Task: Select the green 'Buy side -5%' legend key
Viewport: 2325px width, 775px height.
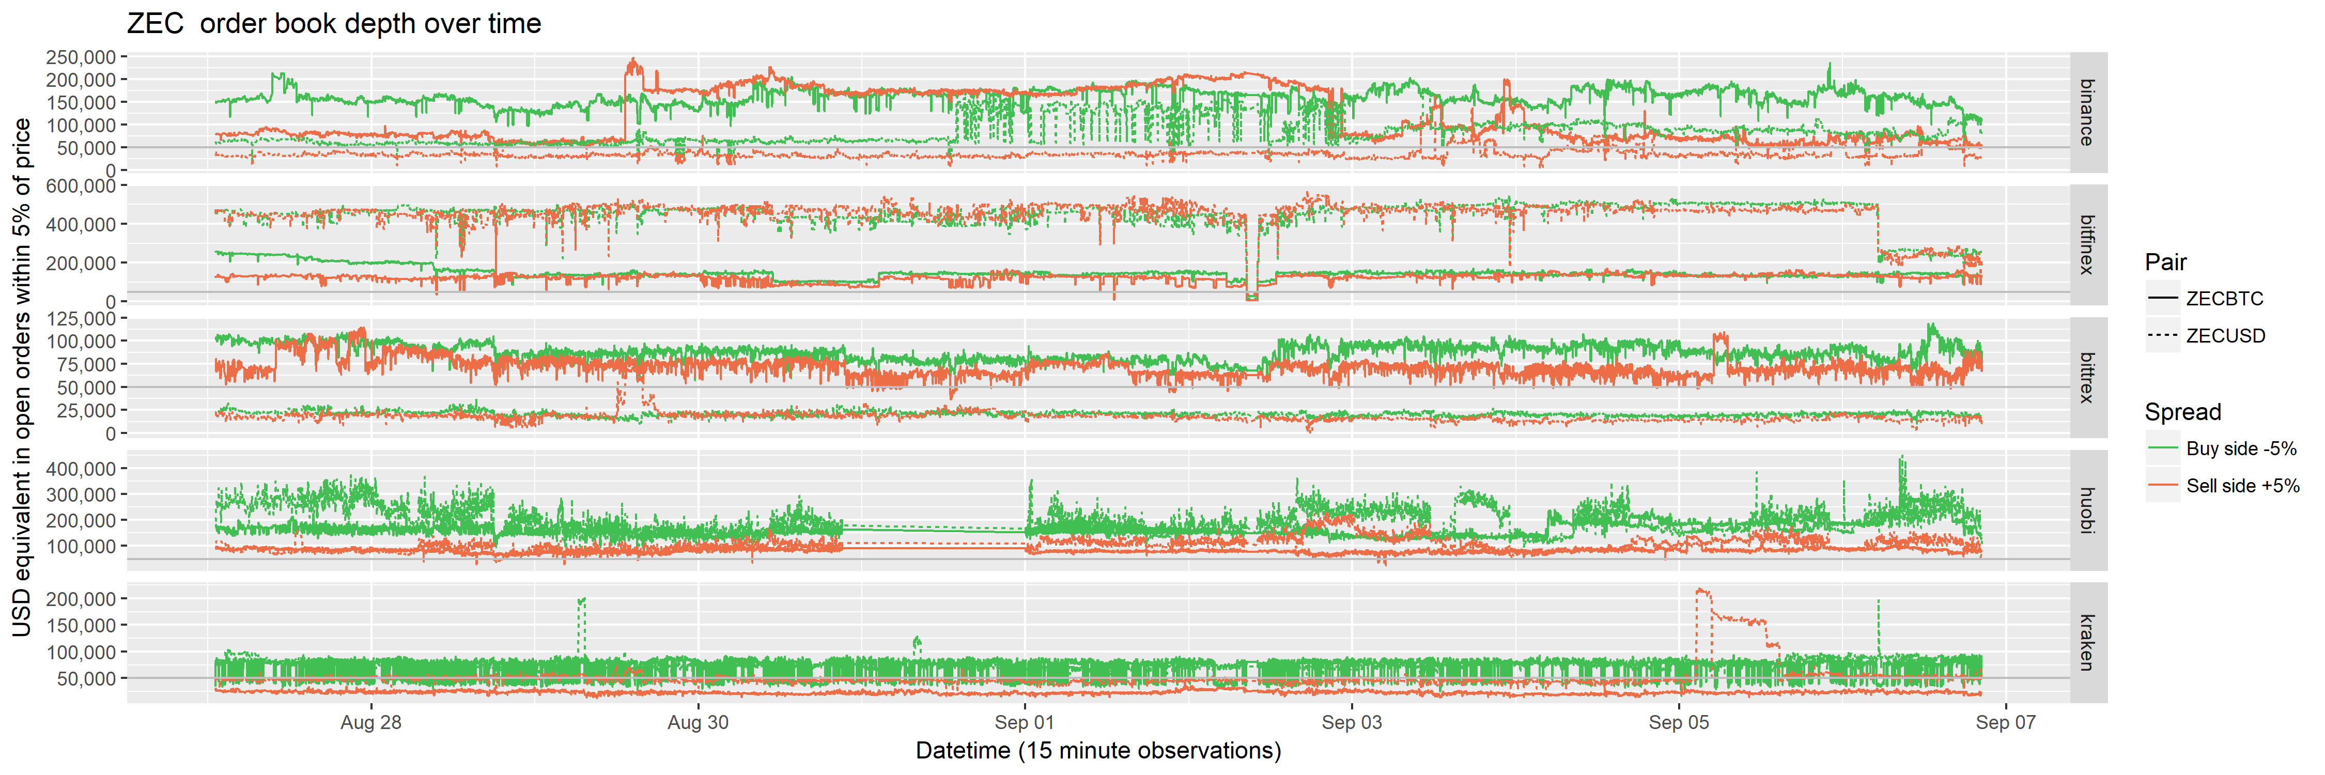Action: click(x=2163, y=448)
